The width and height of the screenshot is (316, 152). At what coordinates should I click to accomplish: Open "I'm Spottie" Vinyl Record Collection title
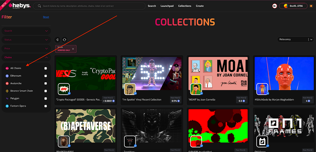pyautogui.click(x=142, y=100)
